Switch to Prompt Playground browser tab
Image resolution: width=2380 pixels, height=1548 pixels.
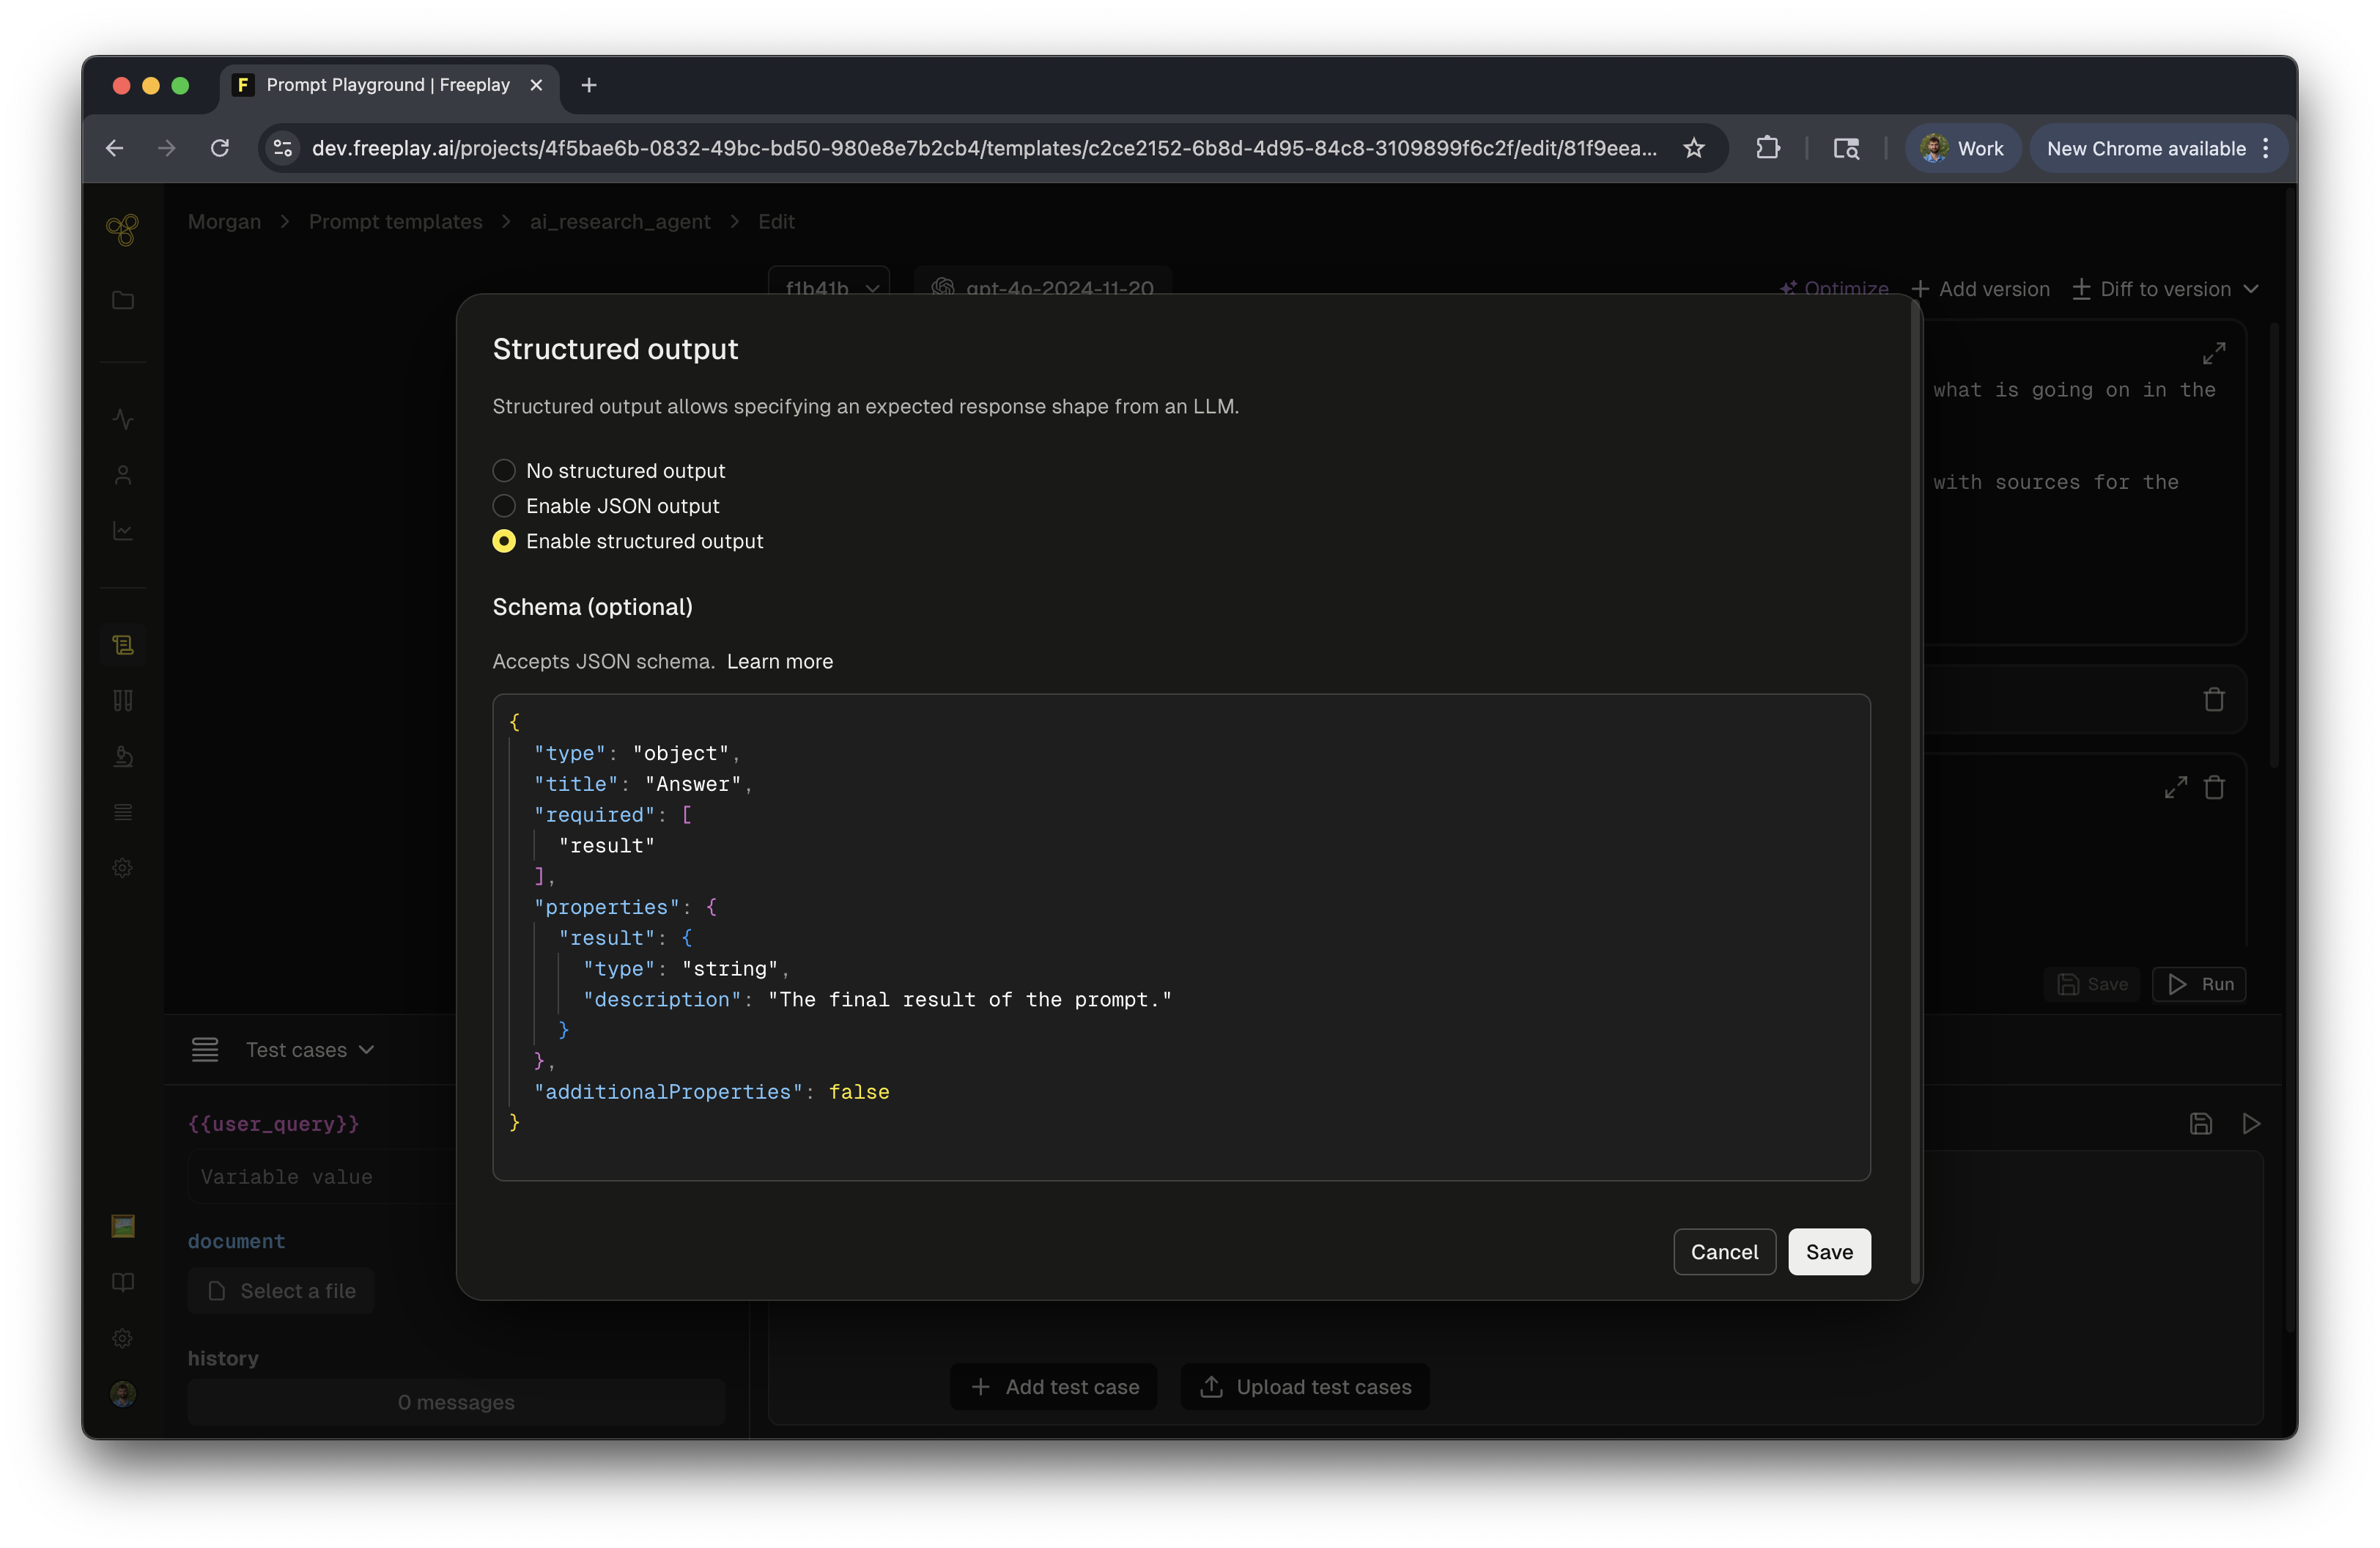387,85
